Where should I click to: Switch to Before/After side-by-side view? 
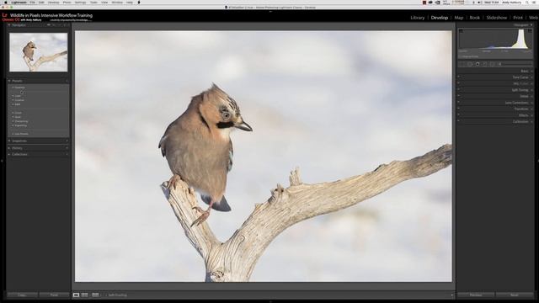[x=84, y=295]
